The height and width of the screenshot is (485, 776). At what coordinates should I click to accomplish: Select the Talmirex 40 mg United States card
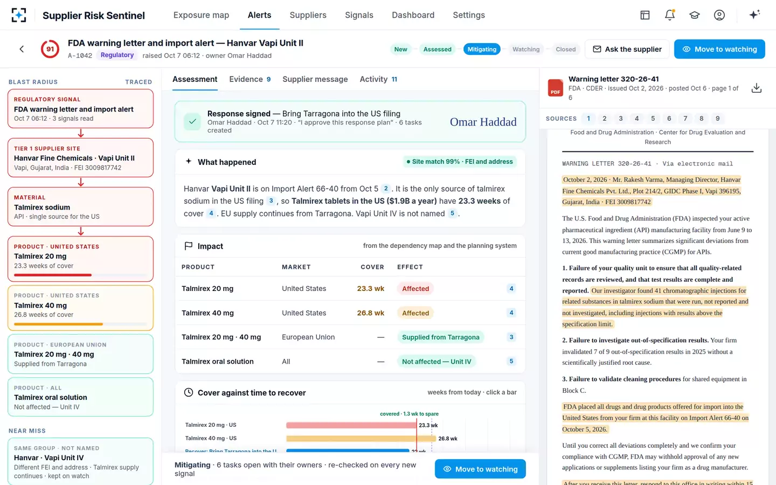(80, 308)
